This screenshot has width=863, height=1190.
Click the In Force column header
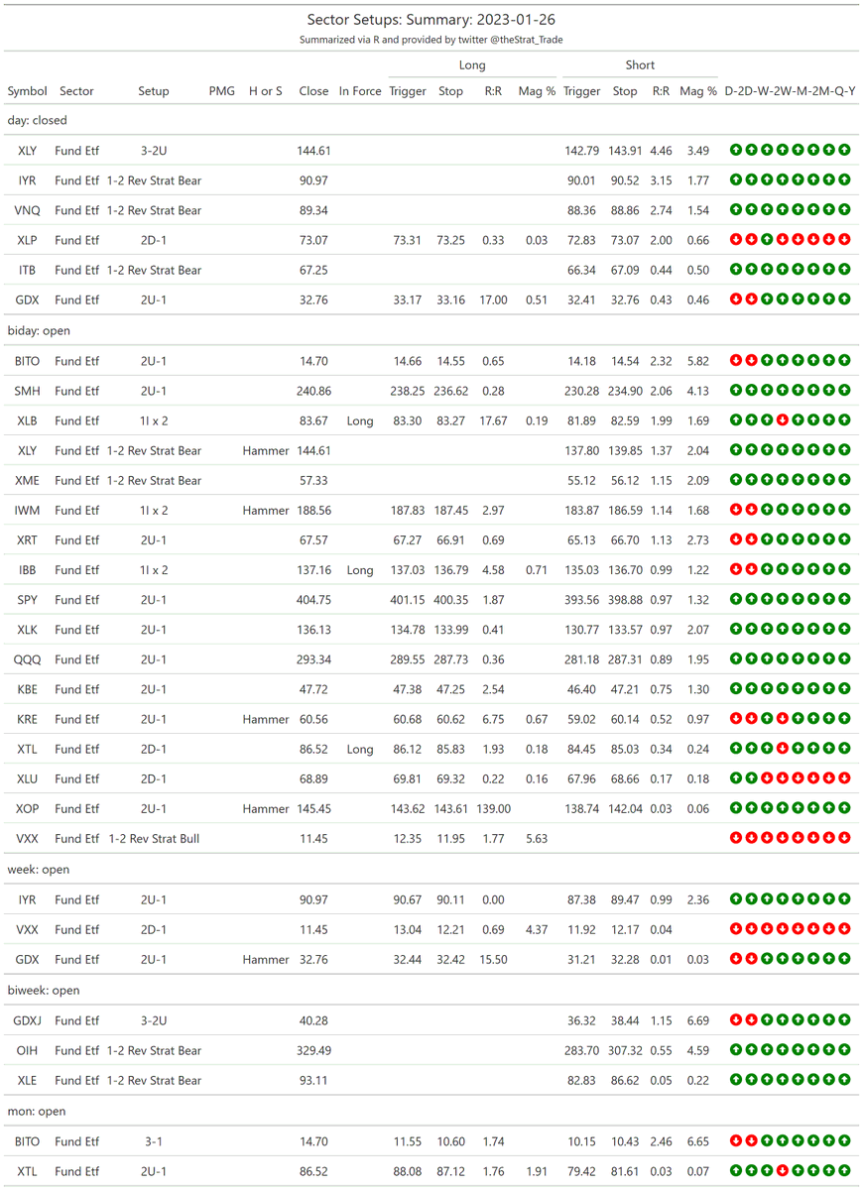[360, 91]
